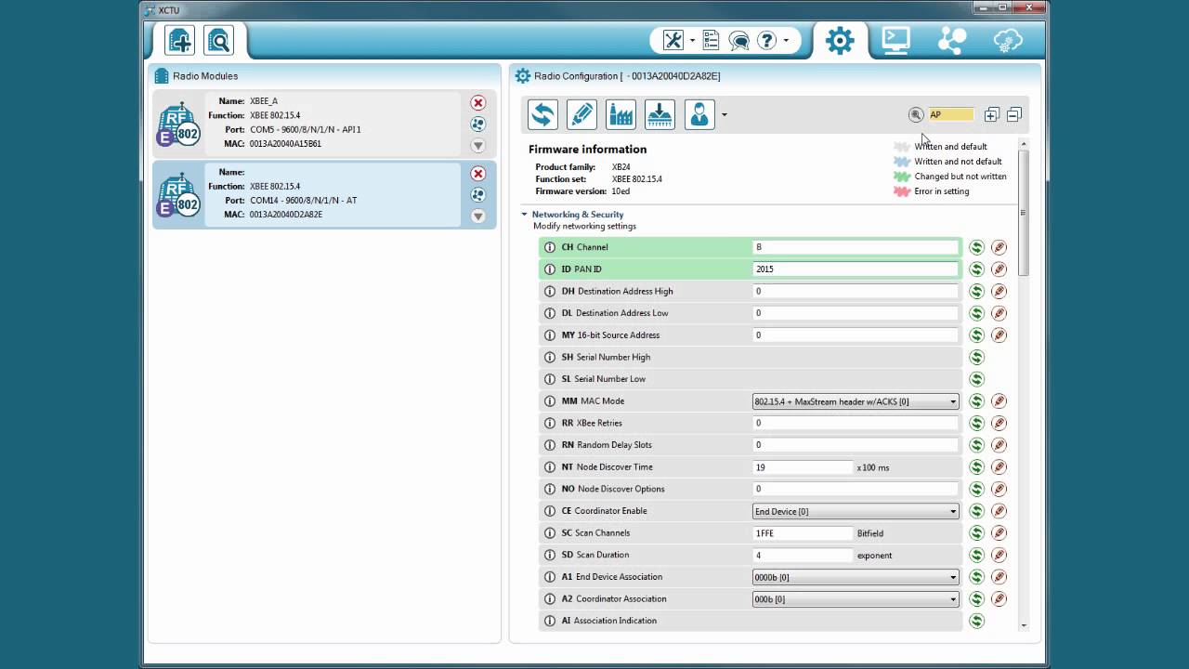Open the Coordinator Association dropdown
Viewport: 1189px width, 669px height.
pyautogui.click(x=855, y=599)
